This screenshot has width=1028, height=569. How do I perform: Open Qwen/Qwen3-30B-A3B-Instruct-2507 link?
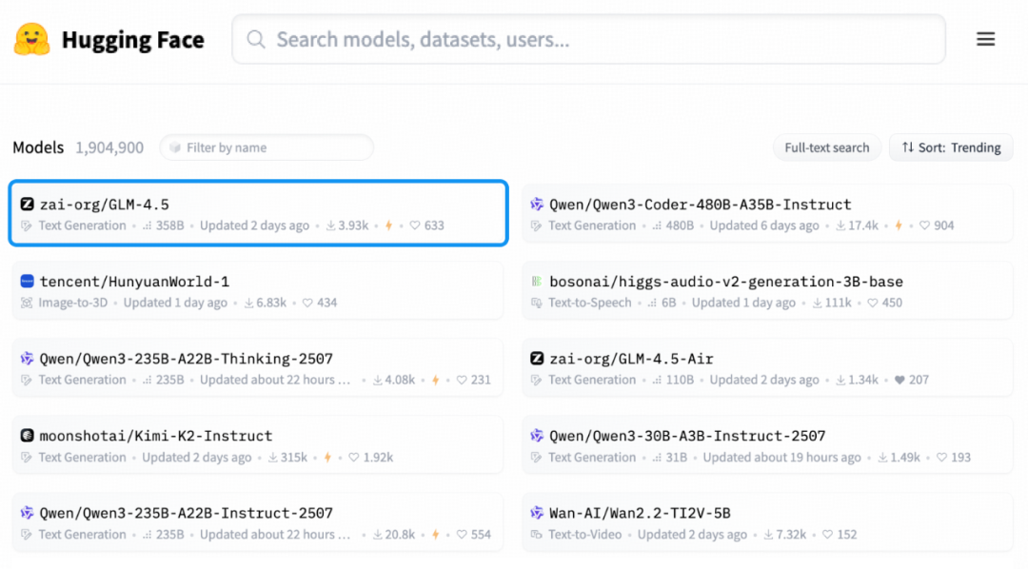pos(687,436)
